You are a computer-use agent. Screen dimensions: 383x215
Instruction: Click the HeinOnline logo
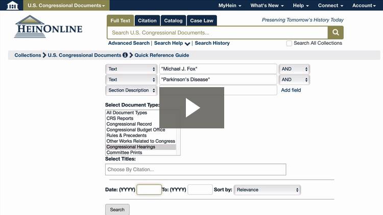49,27
